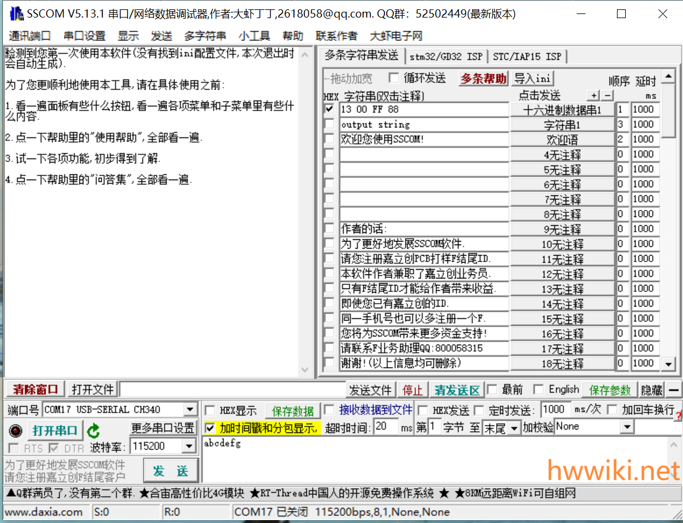This screenshot has width=683, height=523.
Task: Click the dash collapse button next to 隐藏
Action: 674,390
